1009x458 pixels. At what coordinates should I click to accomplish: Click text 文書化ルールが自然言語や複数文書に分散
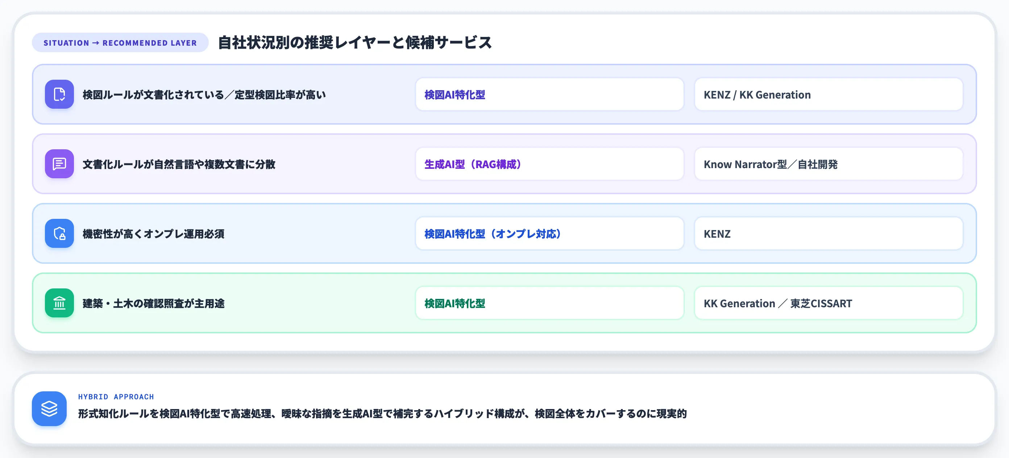click(x=179, y=165)
